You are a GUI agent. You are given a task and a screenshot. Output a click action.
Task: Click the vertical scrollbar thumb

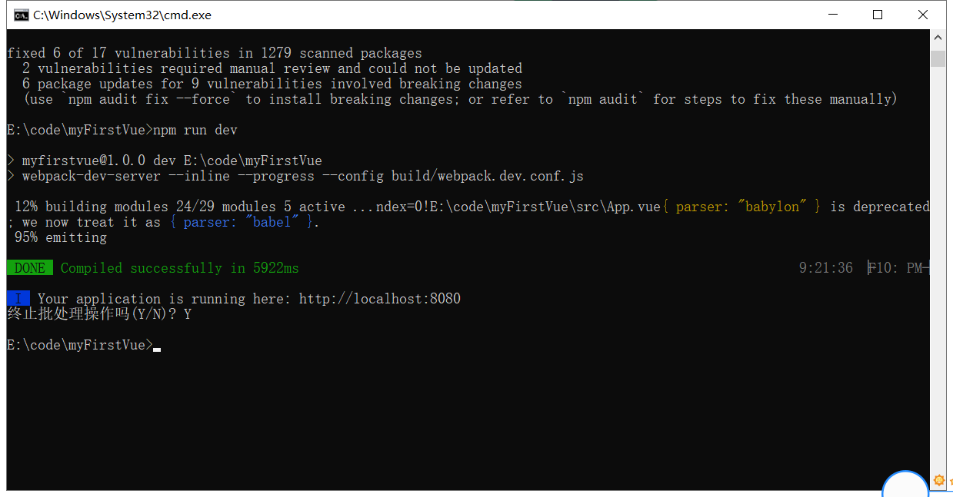(x=938, y=59)
